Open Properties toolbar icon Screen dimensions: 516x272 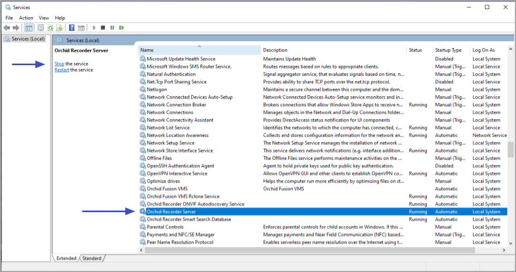click(41, 28)
